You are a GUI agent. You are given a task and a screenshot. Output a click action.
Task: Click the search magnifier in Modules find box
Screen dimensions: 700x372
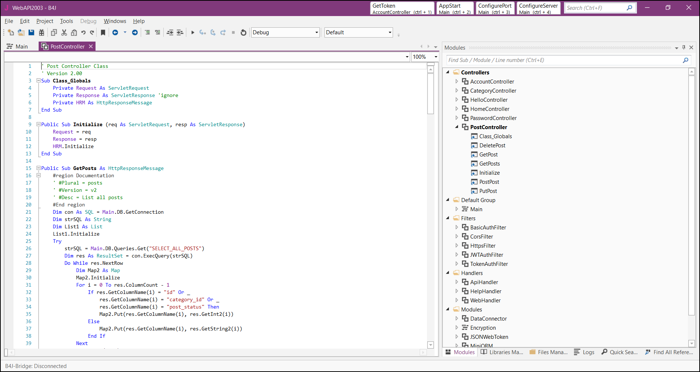tap(685, 60)
